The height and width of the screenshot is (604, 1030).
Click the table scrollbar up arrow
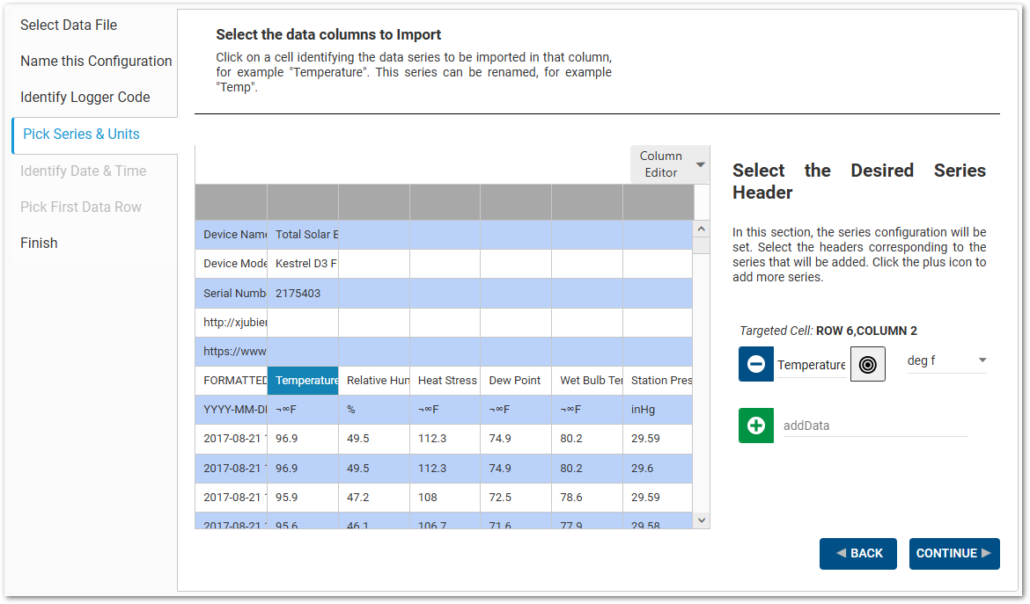pos(702,229)
